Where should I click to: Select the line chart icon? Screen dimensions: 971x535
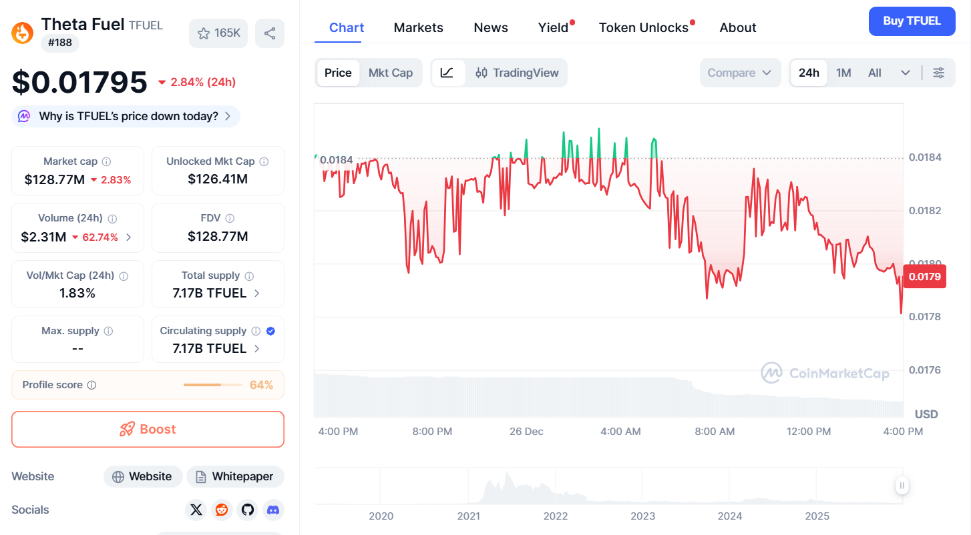[447, 73]
